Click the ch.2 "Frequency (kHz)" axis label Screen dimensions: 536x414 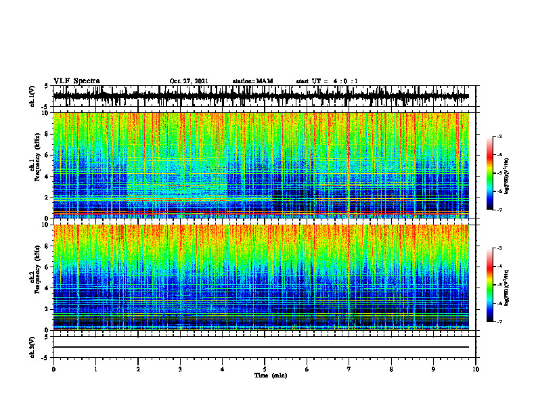point(37,269)
